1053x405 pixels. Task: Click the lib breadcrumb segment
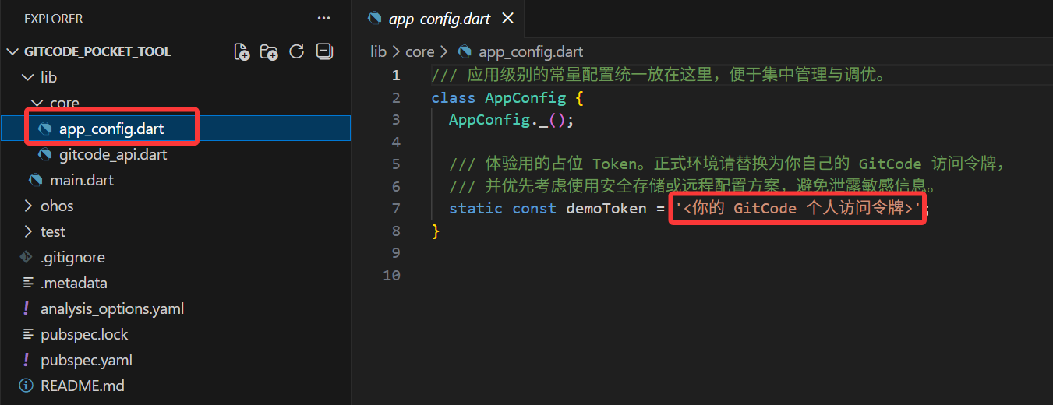point(378,51)
